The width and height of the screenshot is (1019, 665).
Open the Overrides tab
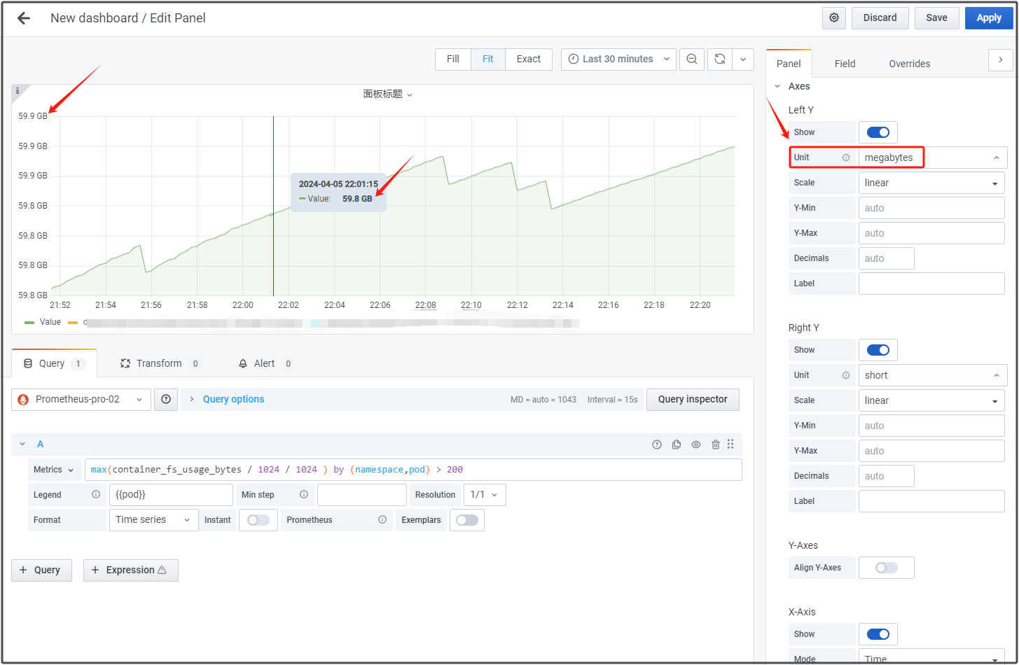point(909,64)
